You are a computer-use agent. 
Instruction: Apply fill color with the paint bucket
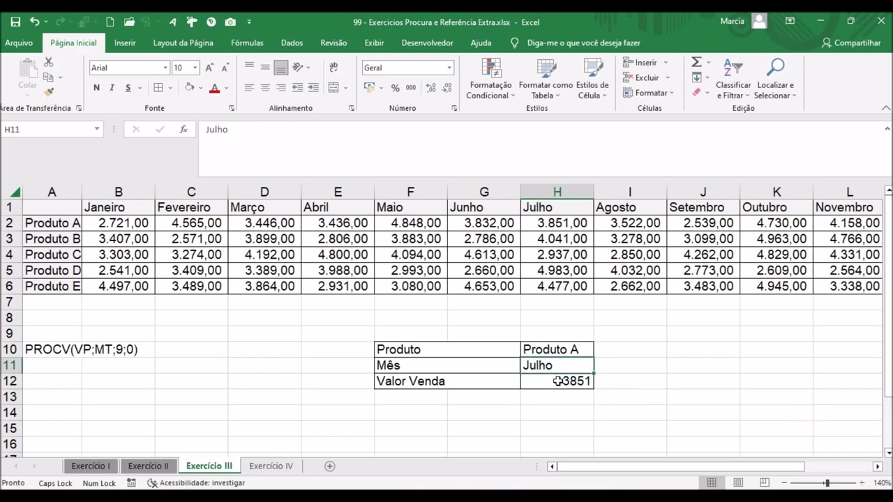[x=190, y=88]
